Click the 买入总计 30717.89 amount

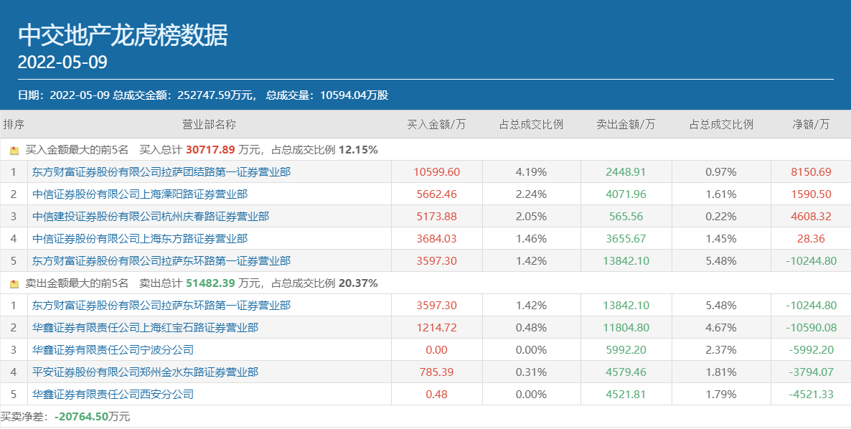point(210,150)
